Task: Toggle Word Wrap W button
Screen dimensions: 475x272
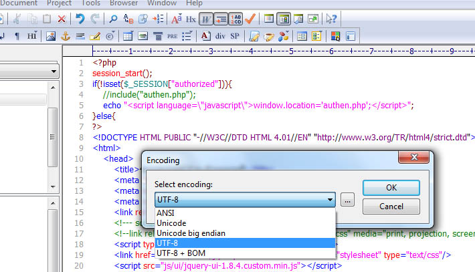Action: tap(206, 19)
